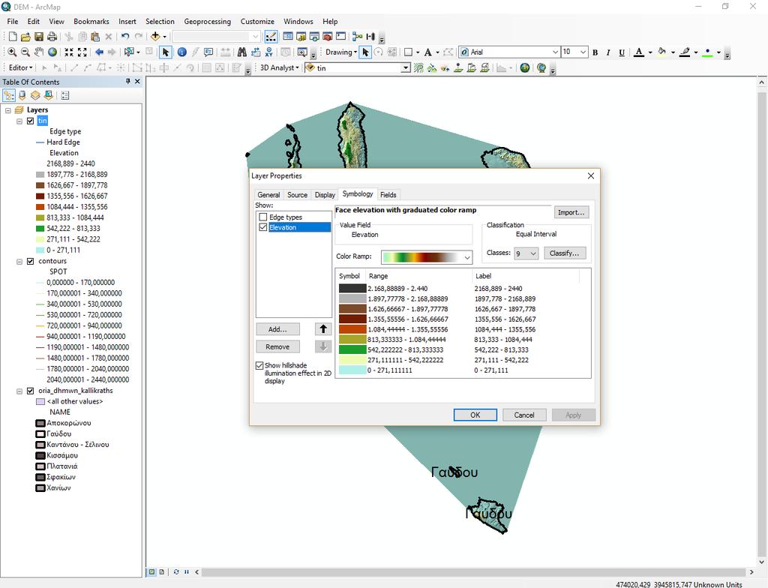Switch to the Fields tab

[388, 194]
